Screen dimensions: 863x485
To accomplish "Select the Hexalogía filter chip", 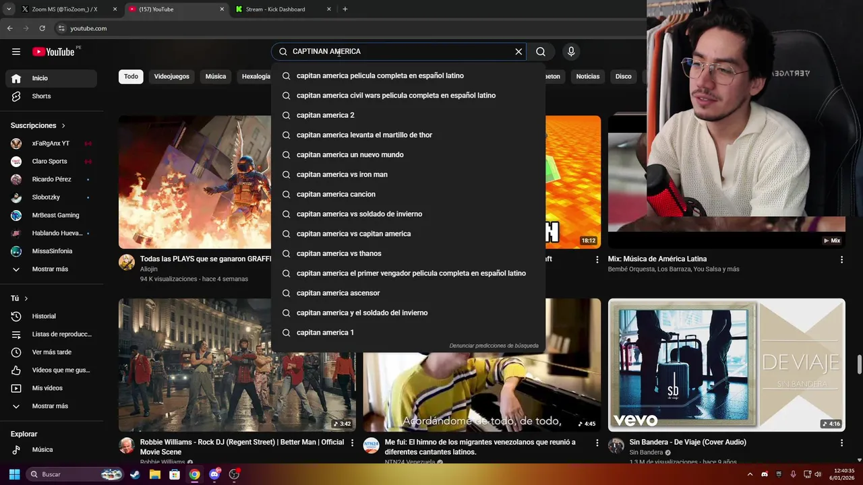I will (255, 76).
